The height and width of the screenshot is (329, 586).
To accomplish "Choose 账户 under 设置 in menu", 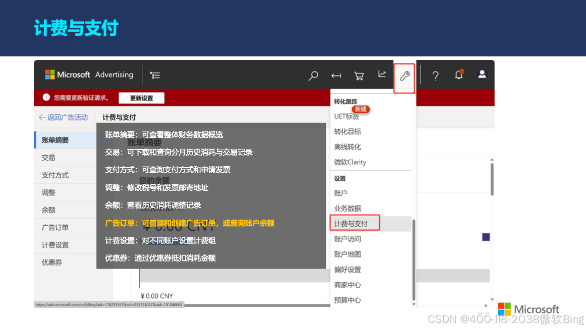I will 341,193.
